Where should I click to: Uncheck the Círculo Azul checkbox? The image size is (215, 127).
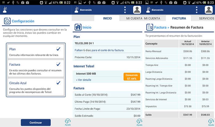point(58,83)
